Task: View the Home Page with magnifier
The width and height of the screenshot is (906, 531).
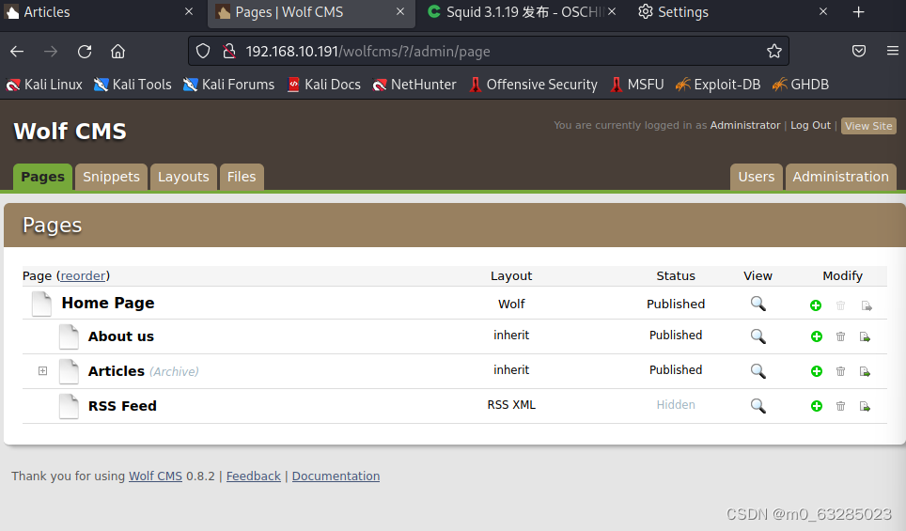Action: pyautogui.click(x=758, y=304)
